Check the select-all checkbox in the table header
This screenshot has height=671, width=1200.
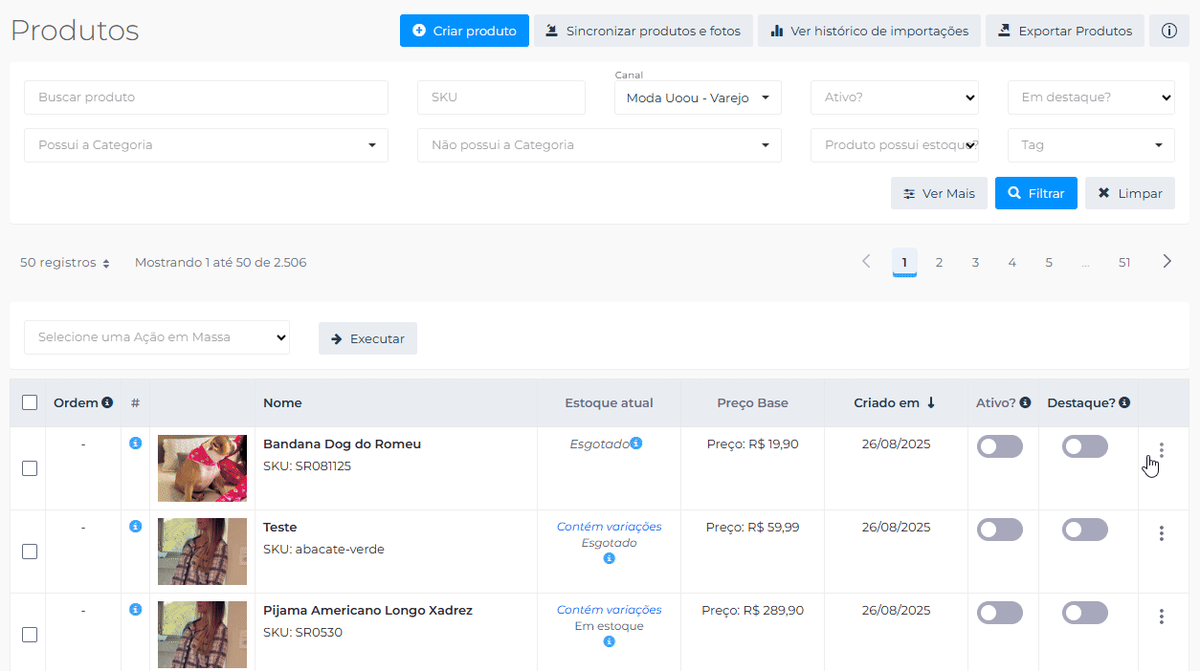30,402
